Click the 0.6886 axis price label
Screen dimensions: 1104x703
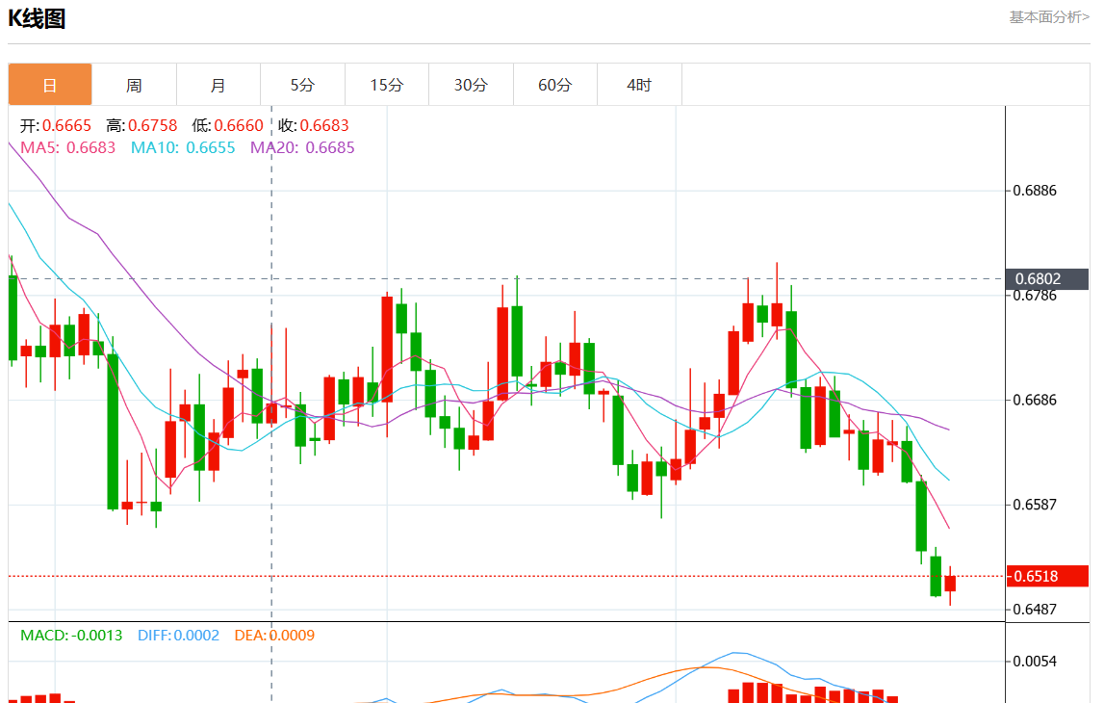[1035, 190]
